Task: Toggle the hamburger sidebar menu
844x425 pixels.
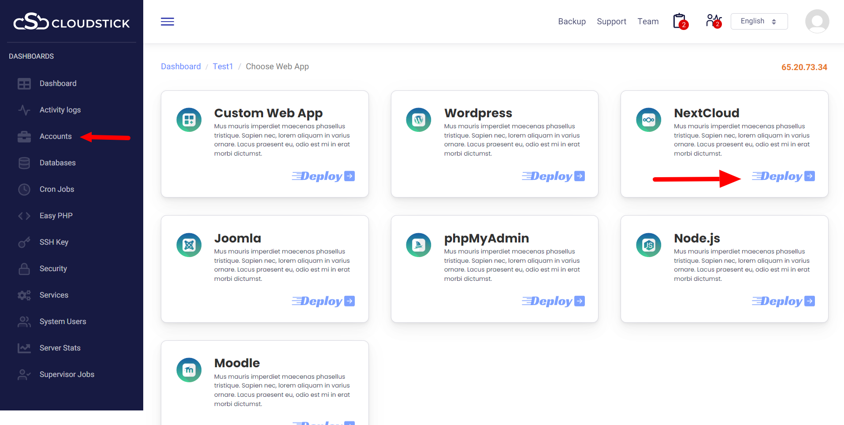Action: click(x=167, y=22)
